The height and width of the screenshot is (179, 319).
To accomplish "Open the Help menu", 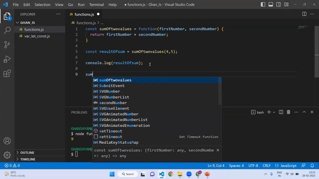I will pos(113,4).
